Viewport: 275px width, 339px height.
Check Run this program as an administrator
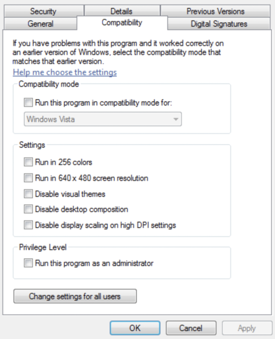pyautogui.click(x=28, y=263)
